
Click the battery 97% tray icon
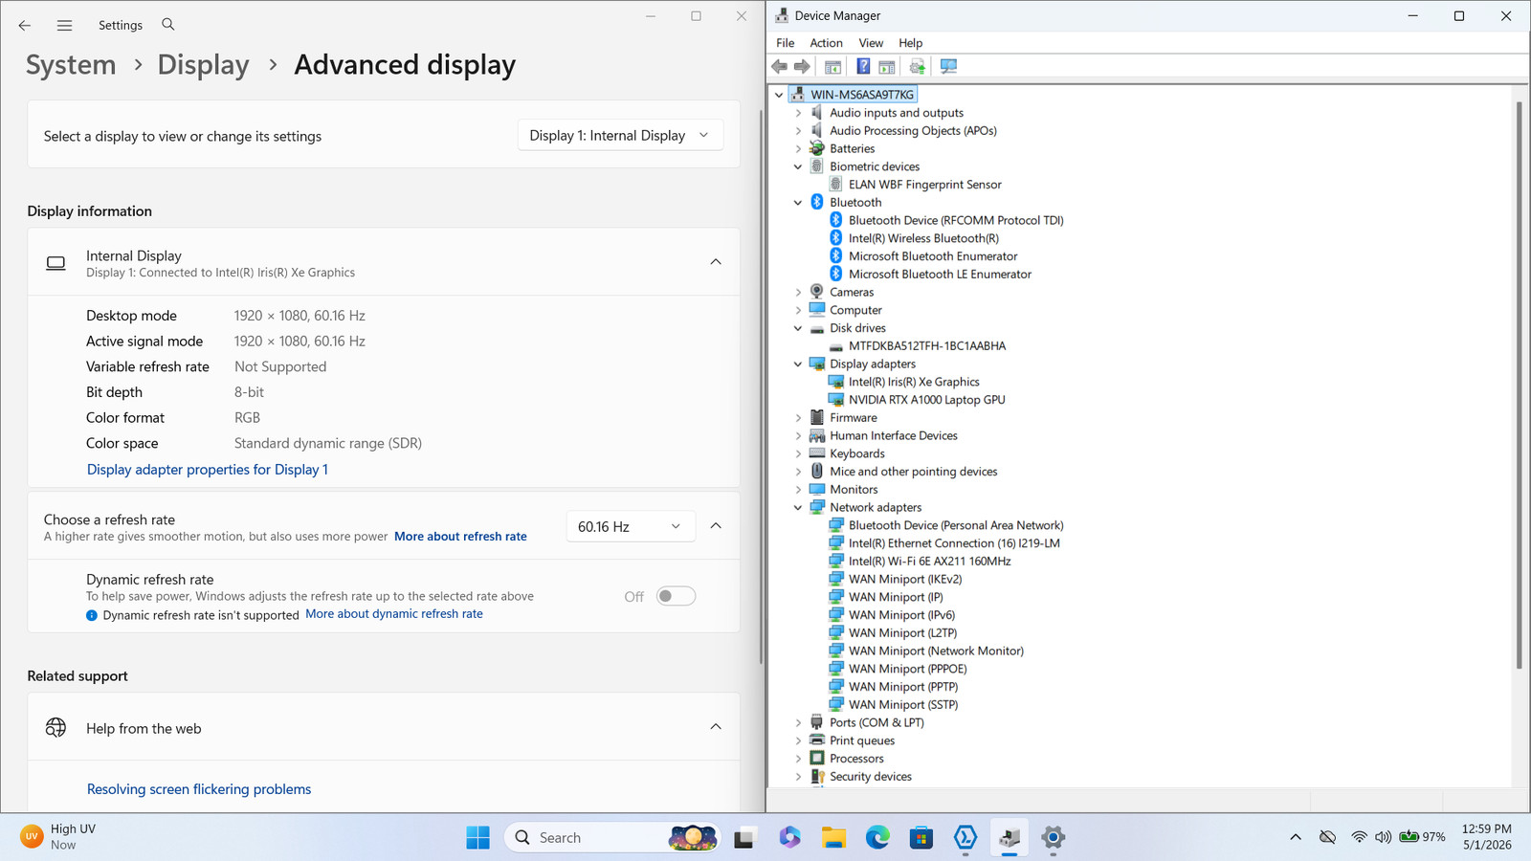coord(1422,837)
